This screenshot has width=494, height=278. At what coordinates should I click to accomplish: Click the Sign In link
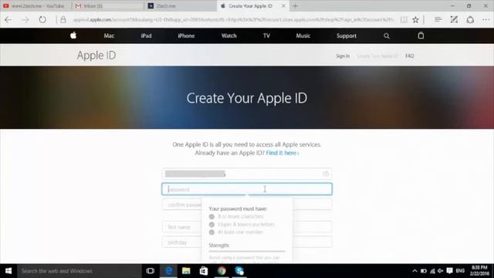[343, 56]
